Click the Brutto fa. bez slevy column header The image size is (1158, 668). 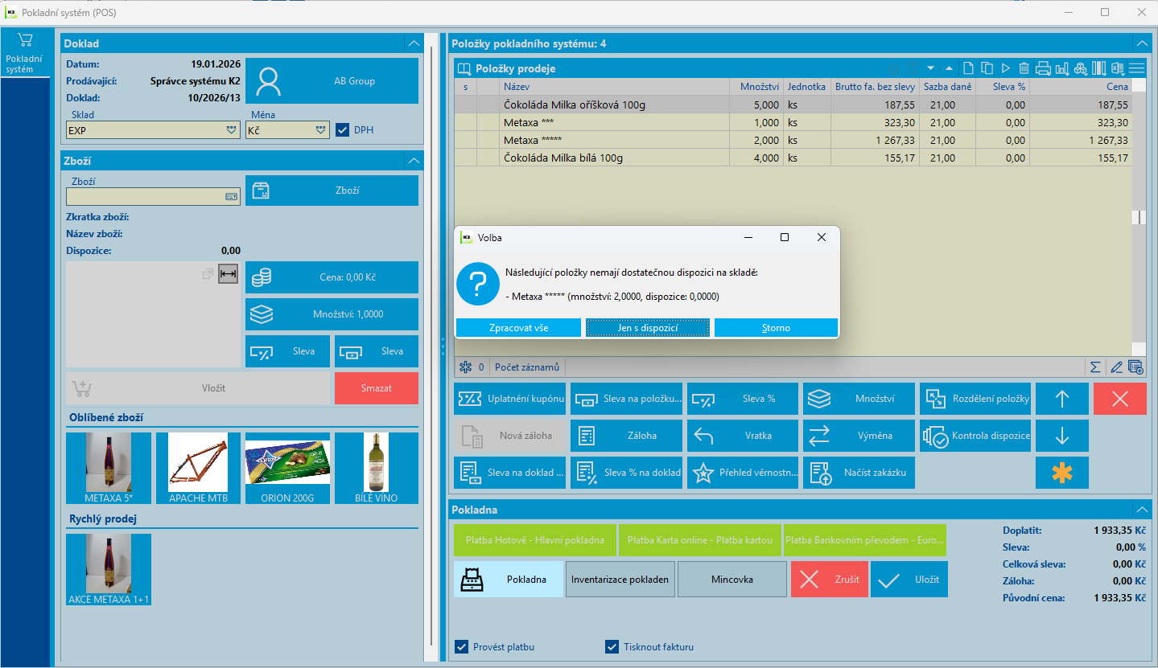coord(875,87)
